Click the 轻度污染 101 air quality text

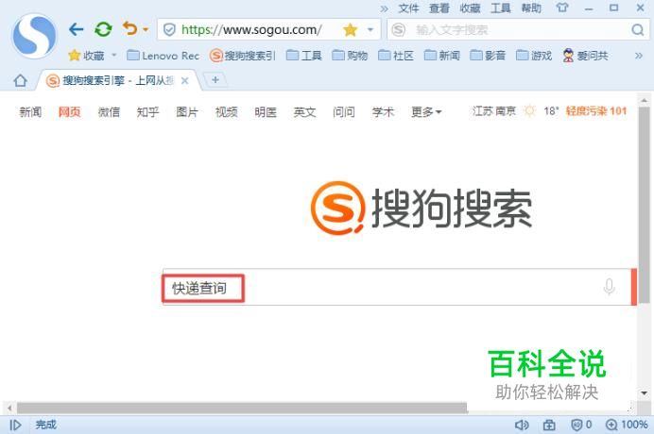coord(596,110)
